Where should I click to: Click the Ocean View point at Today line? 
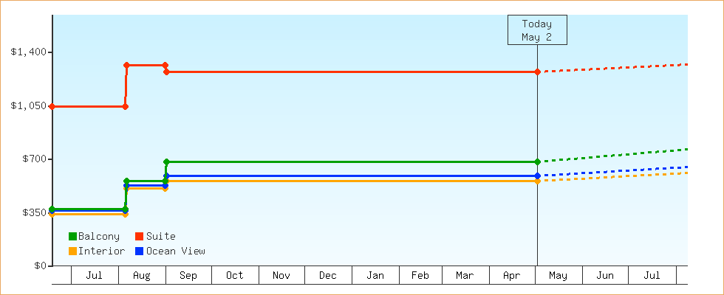click(538, 176)
